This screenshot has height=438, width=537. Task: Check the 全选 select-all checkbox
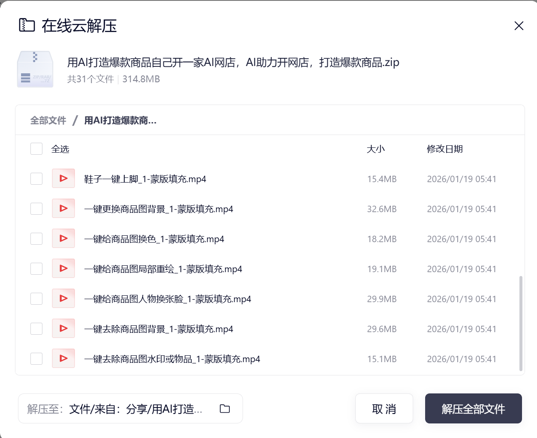(x=36, y=149)
